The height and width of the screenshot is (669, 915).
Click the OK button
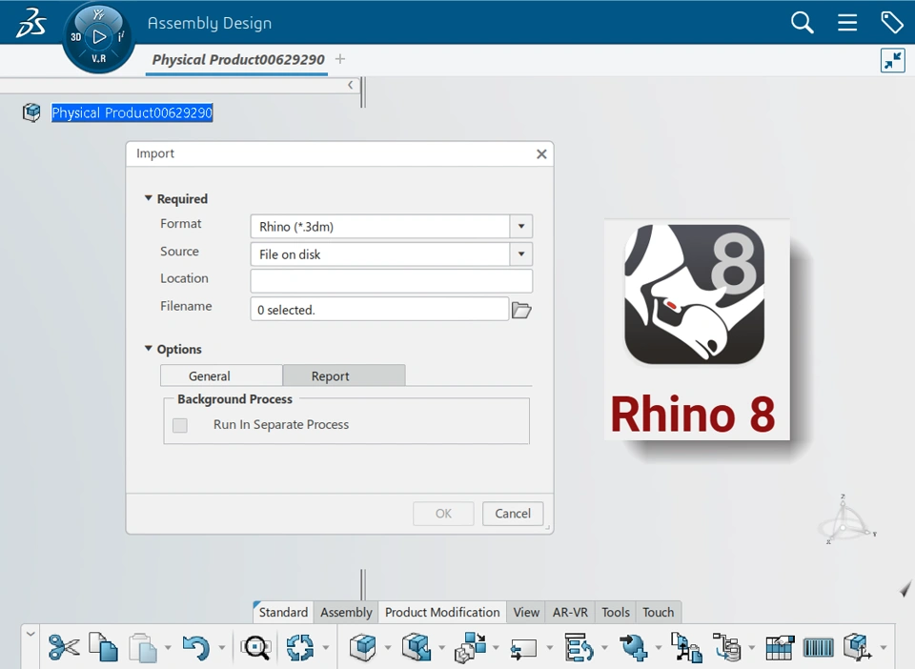(x=443, y=514)
